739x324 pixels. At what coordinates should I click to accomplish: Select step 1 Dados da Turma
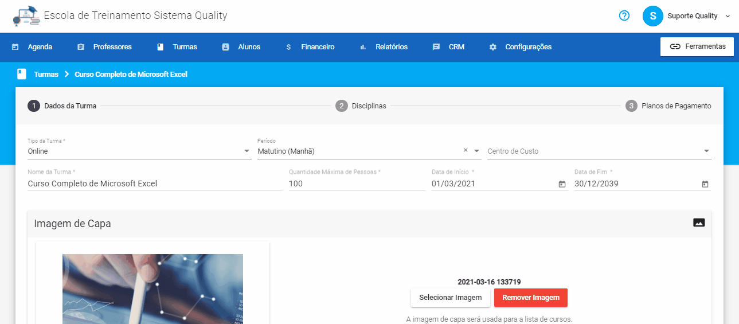(62, 106)
